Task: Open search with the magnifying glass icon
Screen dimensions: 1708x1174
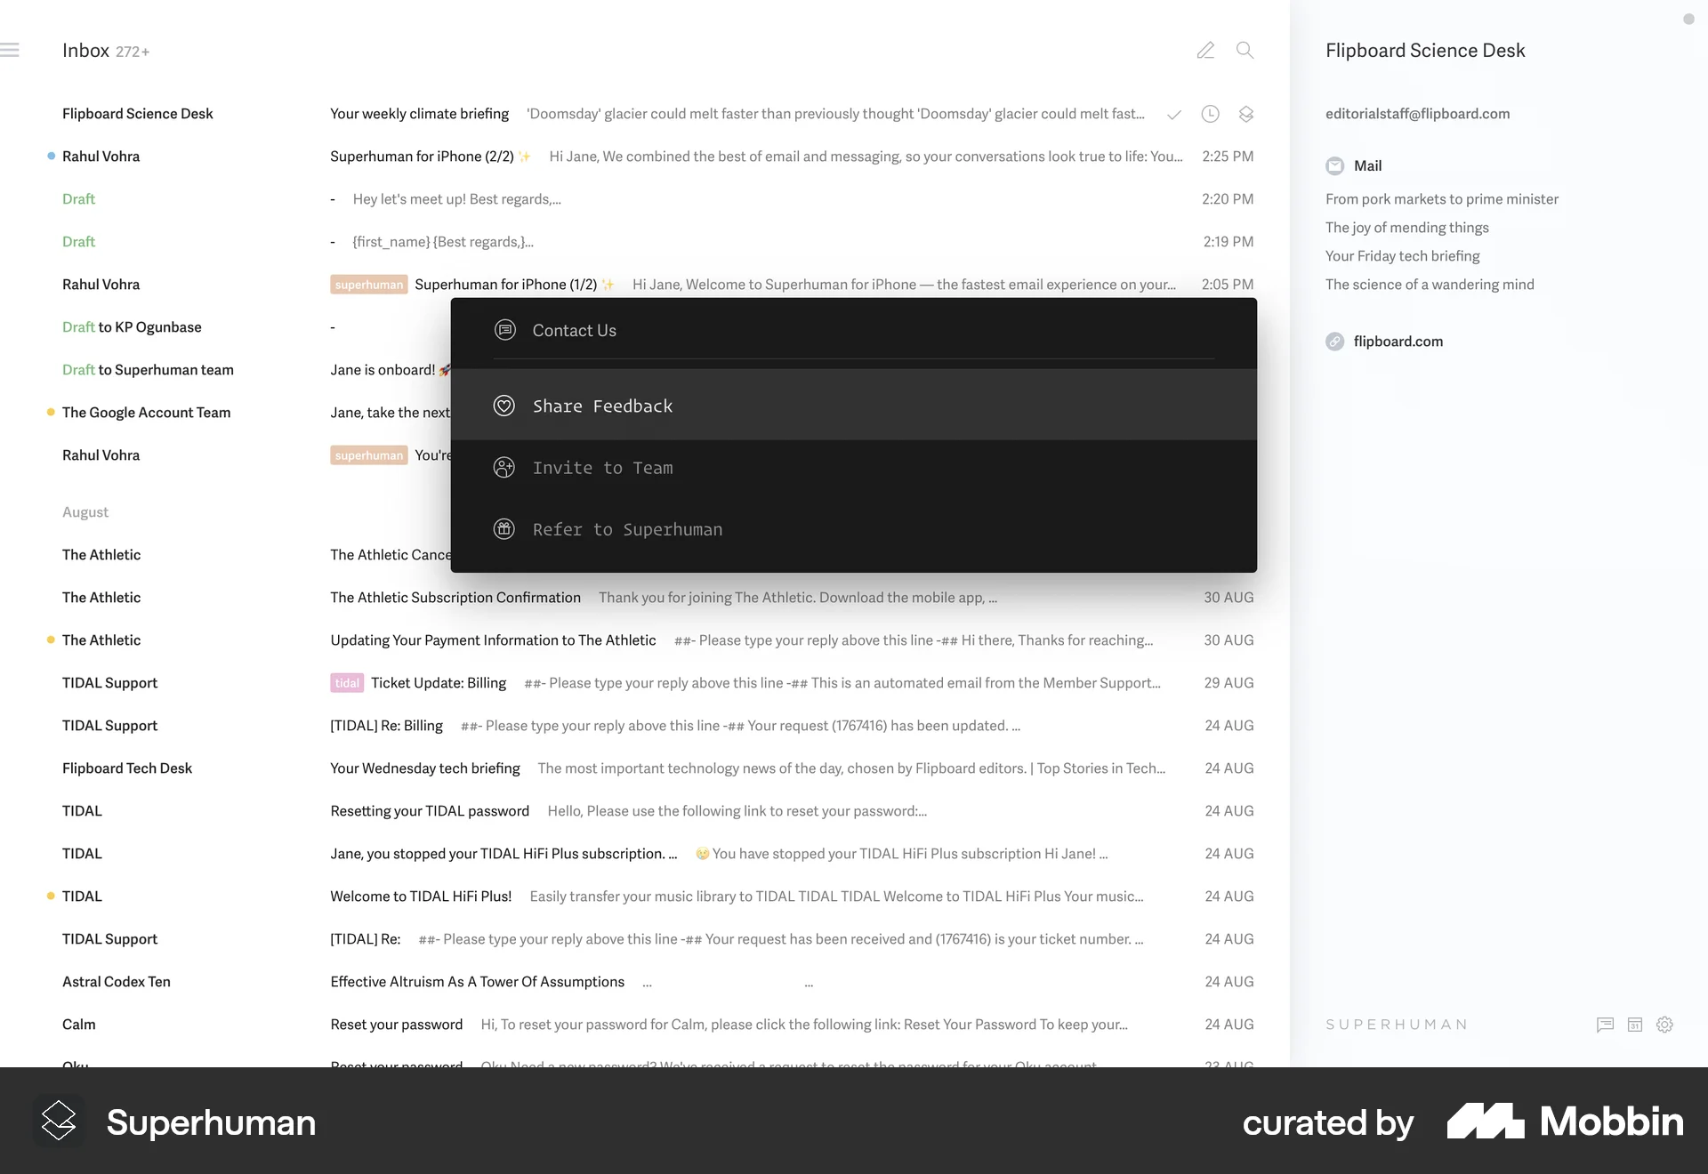Action: (x=1245, y=50)
